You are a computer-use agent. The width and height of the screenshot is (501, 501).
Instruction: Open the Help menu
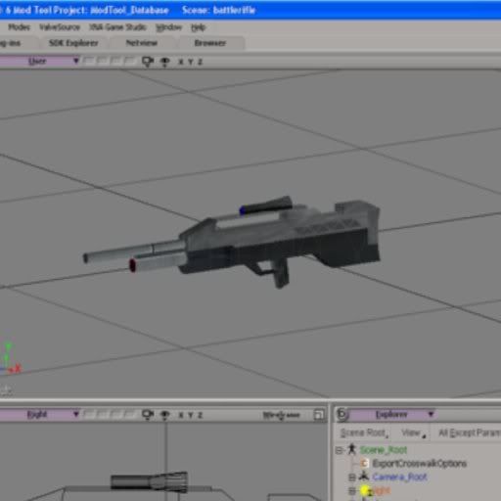point(198,27)
